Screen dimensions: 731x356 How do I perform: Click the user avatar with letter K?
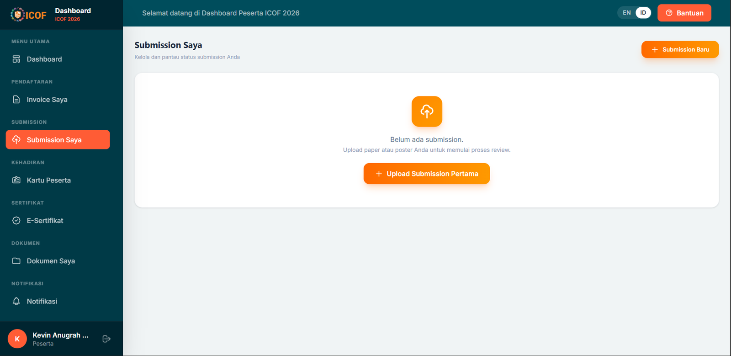[17, 339]
